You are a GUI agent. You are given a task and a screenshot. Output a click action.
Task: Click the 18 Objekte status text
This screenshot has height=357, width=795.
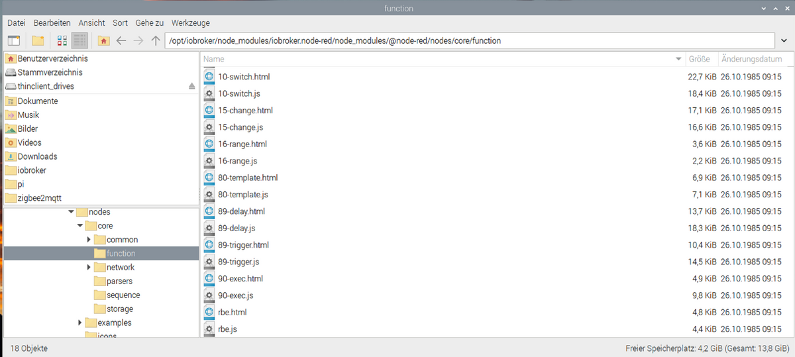coord(28,348)
